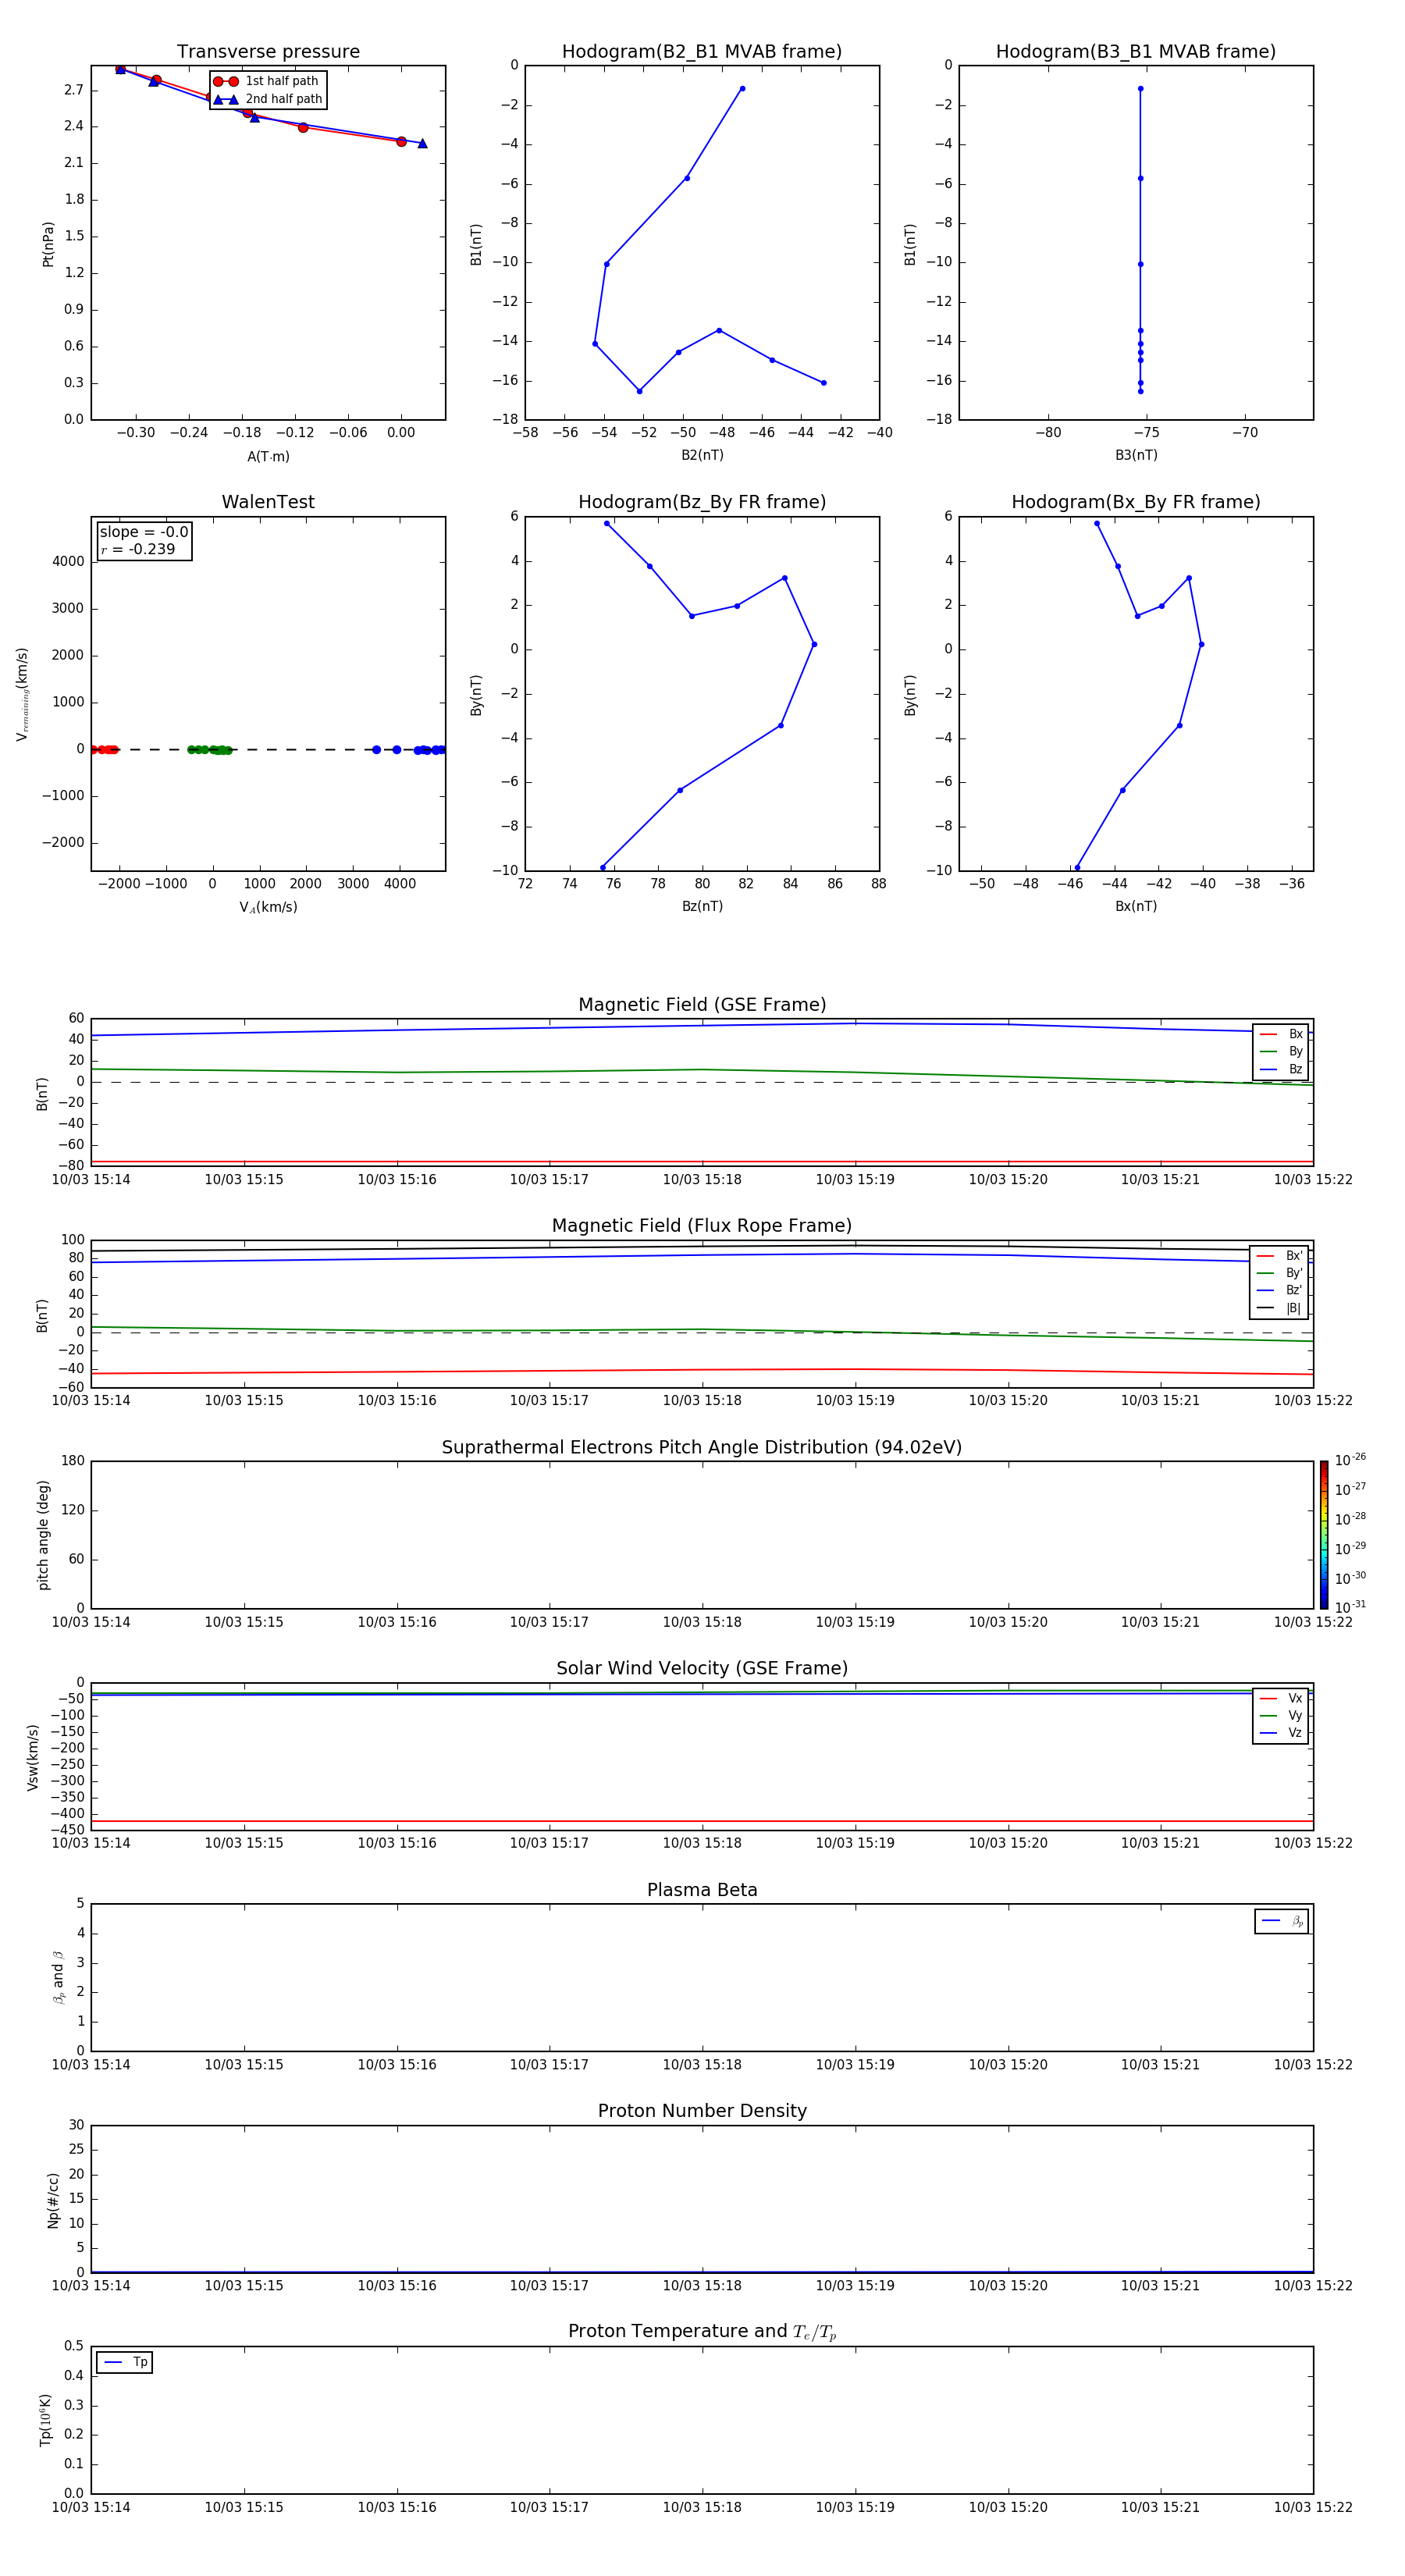1405x2576 pixels.
Task: Click the "Solar Wind Velocity (GSE Frame)" title
Action: click(702, 1668)
